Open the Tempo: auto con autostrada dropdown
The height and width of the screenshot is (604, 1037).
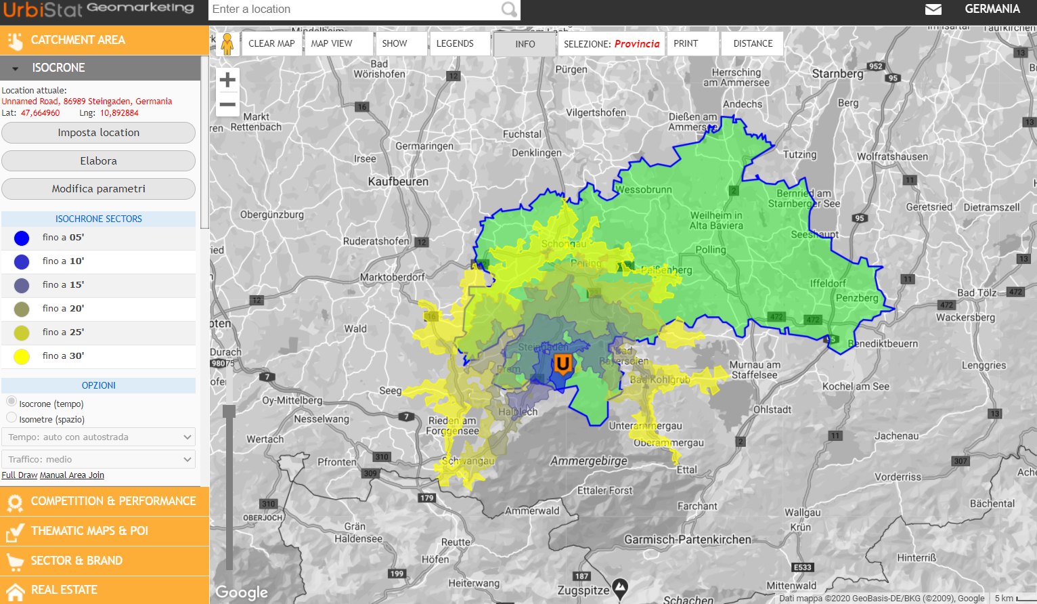click(x=99, y=437)
